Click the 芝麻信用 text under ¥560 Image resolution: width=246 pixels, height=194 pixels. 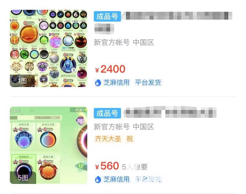116,180
